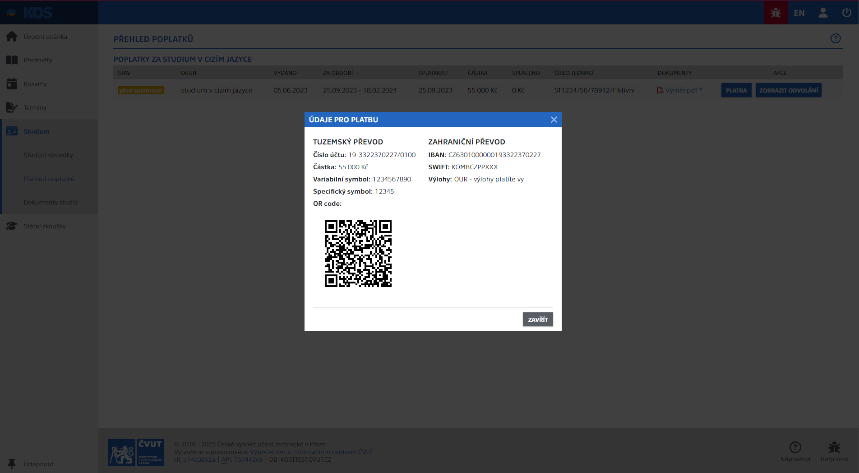Select Termíny menu item
Screen dimensions: 859x473
coord(49,107)
